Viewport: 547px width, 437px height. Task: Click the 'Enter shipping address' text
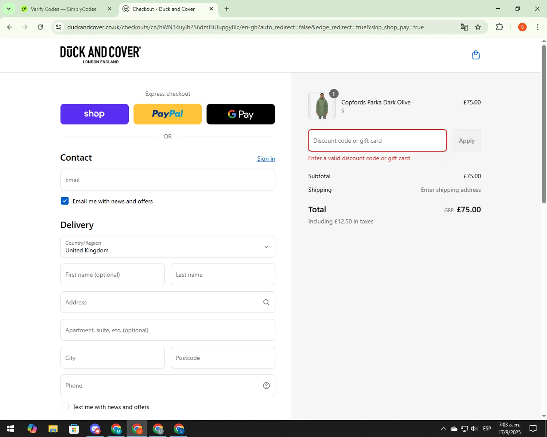coord(451,190)
